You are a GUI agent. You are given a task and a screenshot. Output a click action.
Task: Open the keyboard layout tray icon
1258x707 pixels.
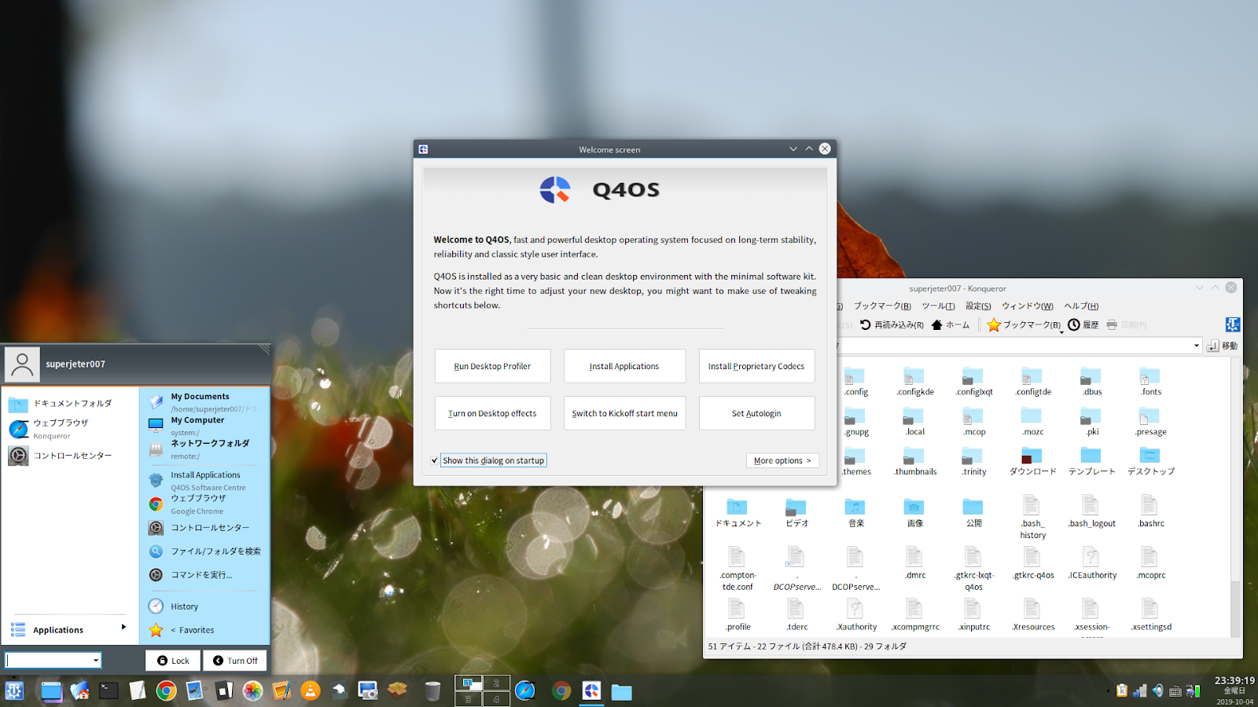[x=1175, y=691]
